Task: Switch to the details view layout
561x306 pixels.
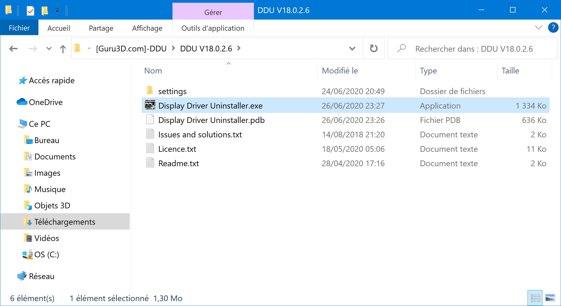Action: point(535,298)
